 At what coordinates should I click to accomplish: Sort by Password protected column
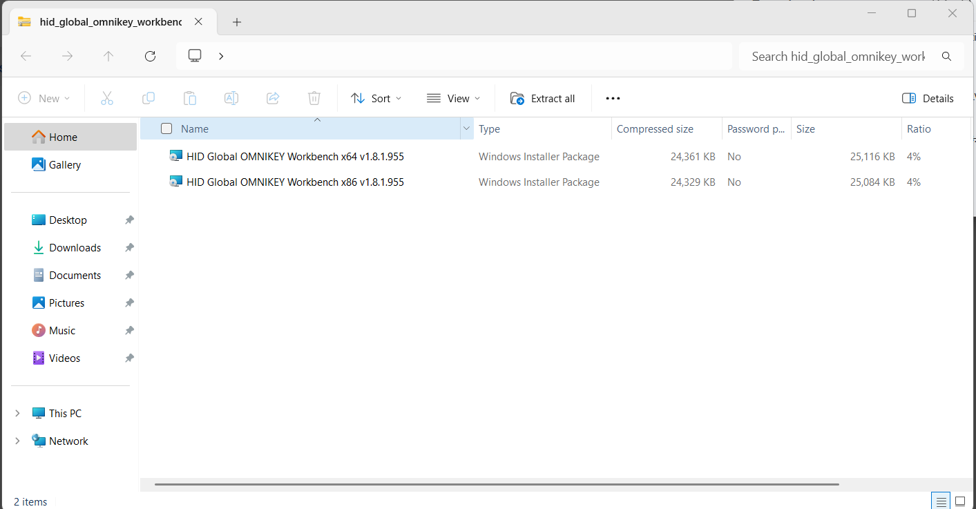[756, 128]
